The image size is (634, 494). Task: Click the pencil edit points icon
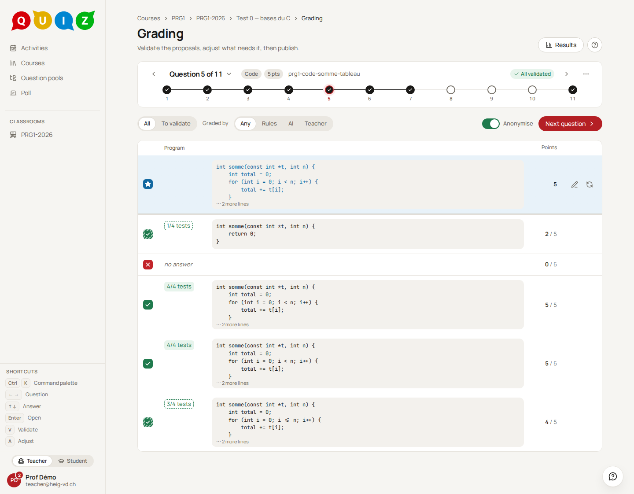(x=575, y=184)
